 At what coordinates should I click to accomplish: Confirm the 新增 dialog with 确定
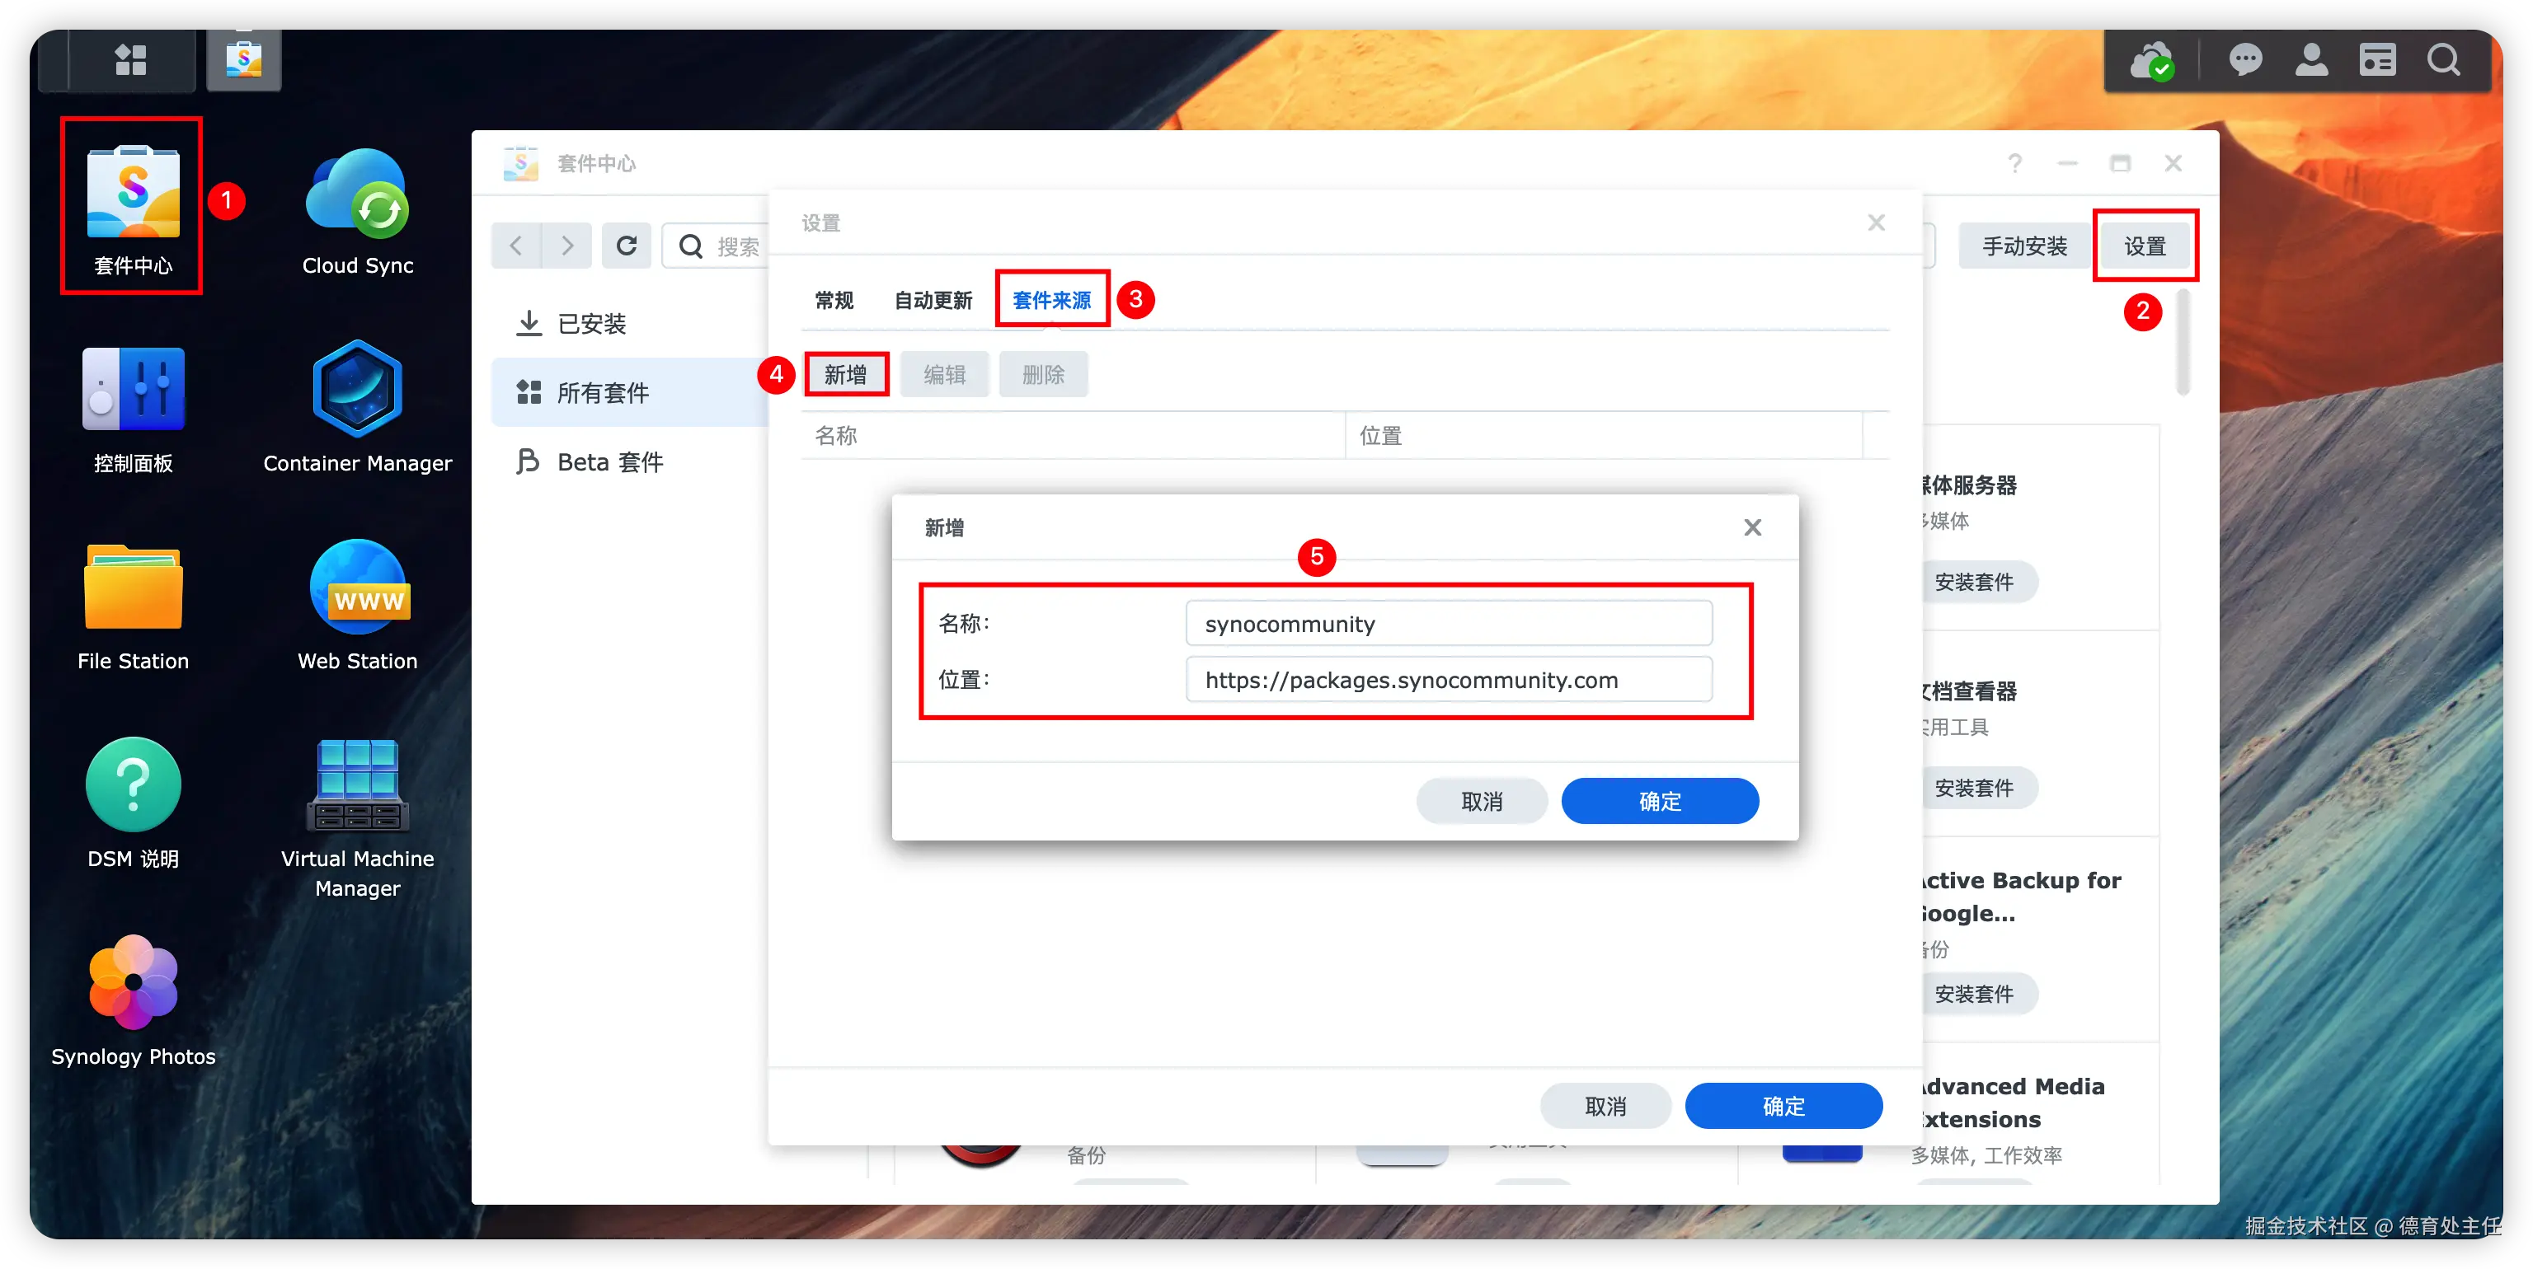click(1659, 801)
